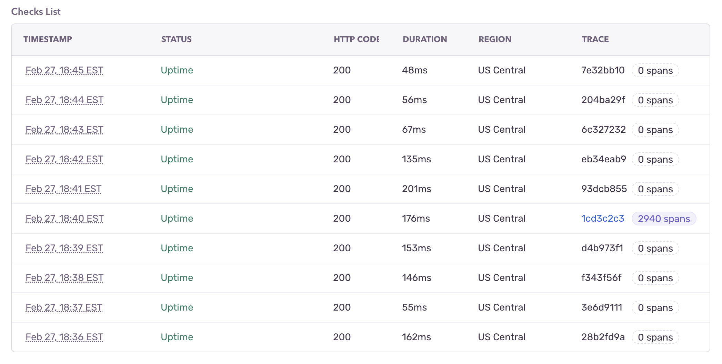Click the DURATION column header
Viewport: 722px width, 364px height.
(x=425, y=39)
